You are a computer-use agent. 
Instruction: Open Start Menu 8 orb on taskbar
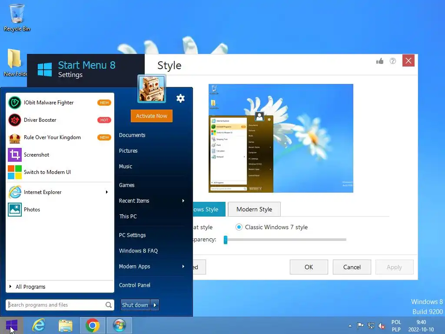pyautogui.click(x=119, y=325)
